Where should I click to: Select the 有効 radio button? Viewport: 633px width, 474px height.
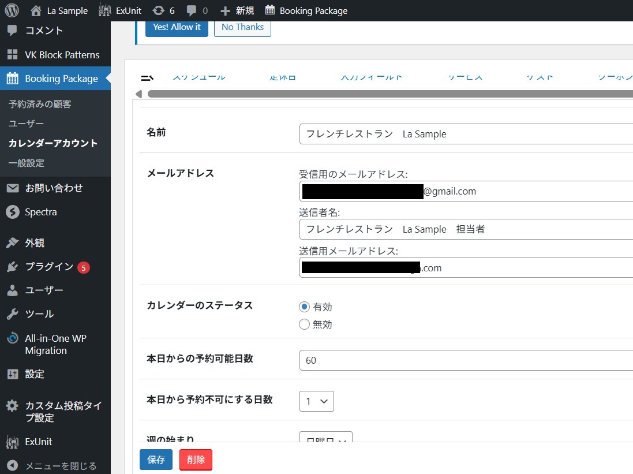[305, 307]
